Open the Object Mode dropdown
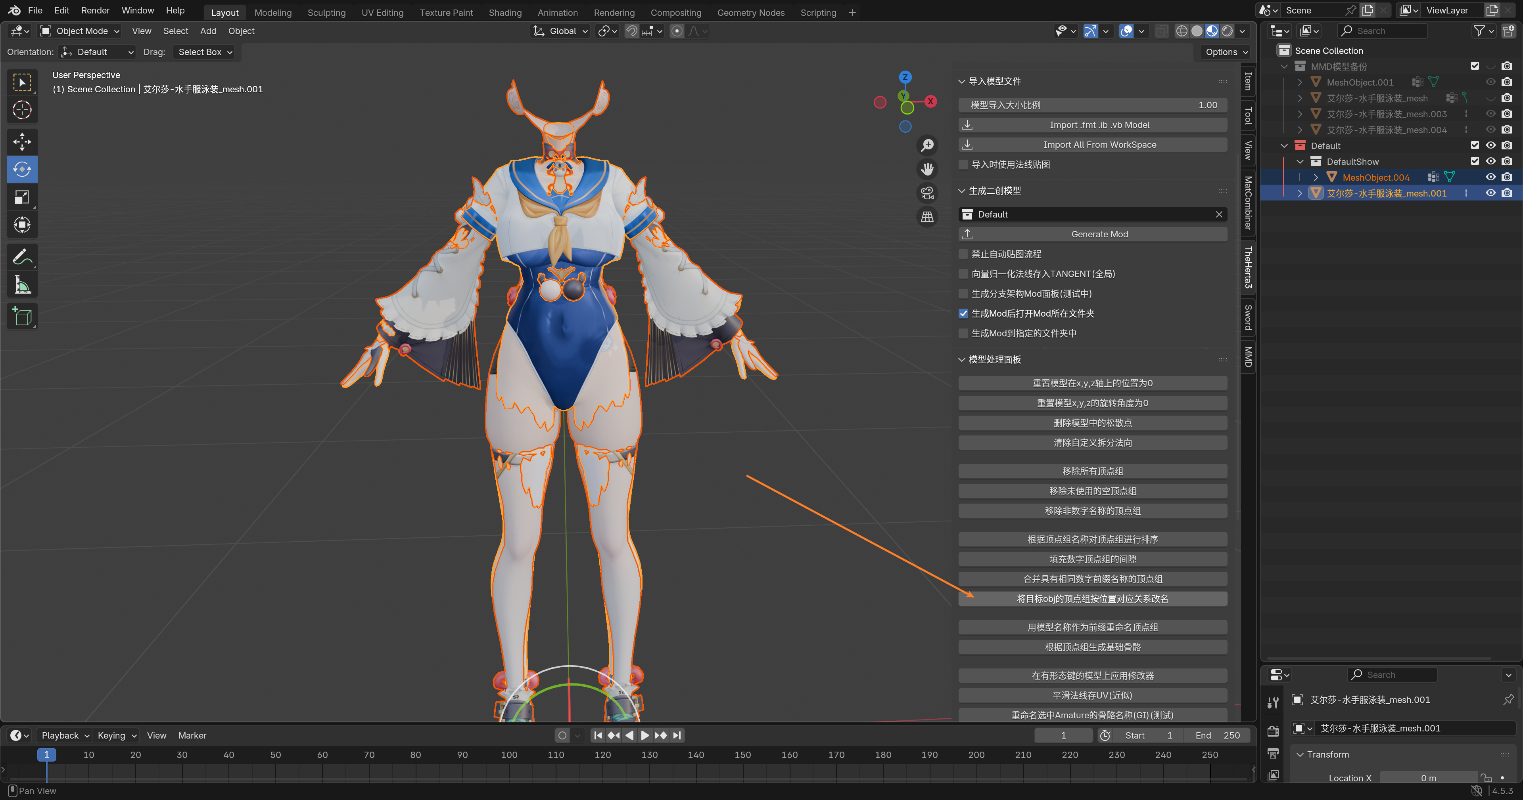 [x=79, y=31]
